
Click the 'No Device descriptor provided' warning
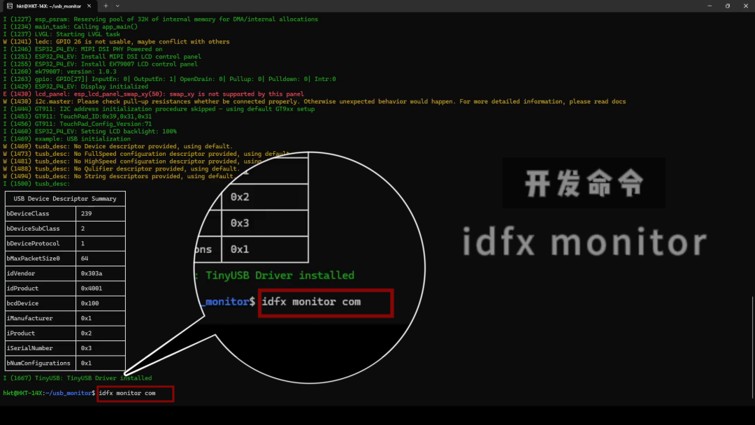(x=118, y=146)
